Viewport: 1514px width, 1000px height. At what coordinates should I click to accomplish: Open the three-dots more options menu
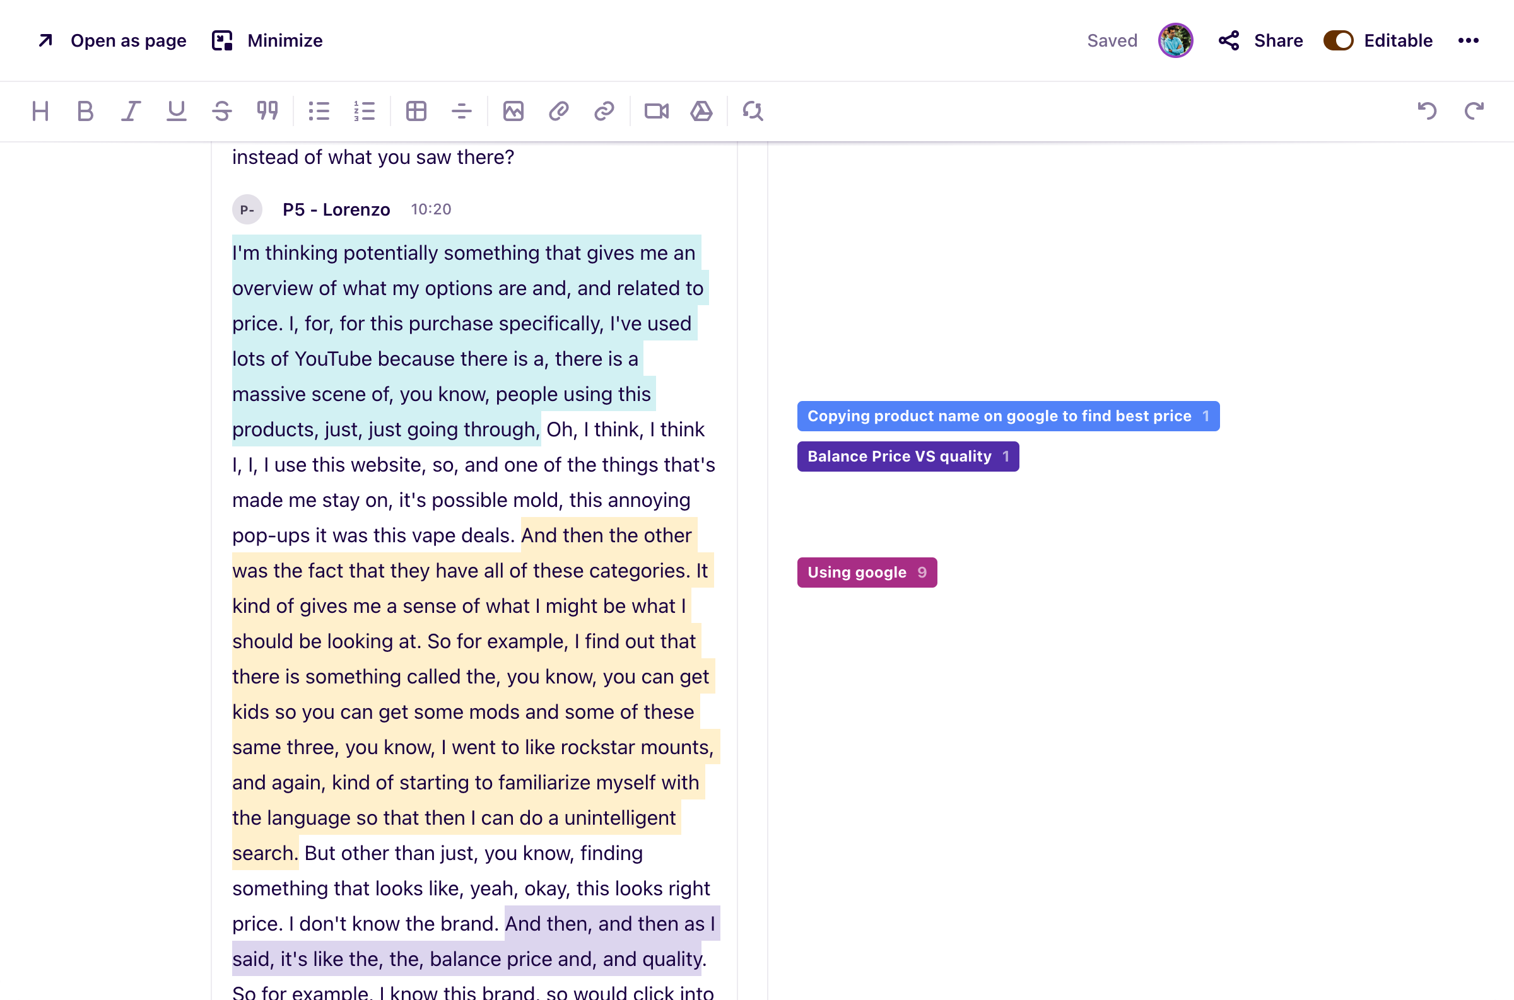[x=1468, y=41]
